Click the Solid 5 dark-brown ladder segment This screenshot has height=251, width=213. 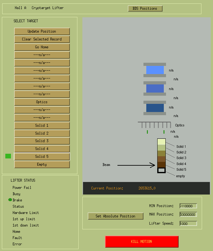pyautogui.click(x=161, y=165)
